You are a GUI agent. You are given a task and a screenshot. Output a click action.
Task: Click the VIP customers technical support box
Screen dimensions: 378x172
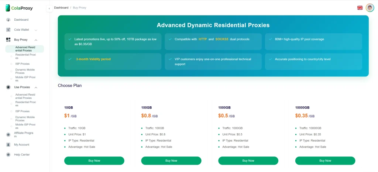click(213, 62)
